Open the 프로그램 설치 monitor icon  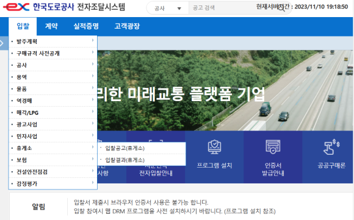(214, 147)
